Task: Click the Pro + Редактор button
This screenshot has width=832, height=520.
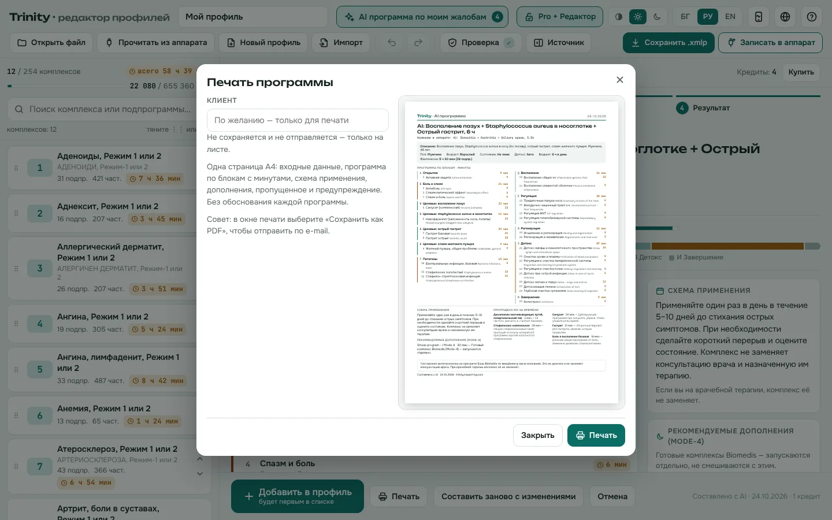Action: (x=560, y=17)
